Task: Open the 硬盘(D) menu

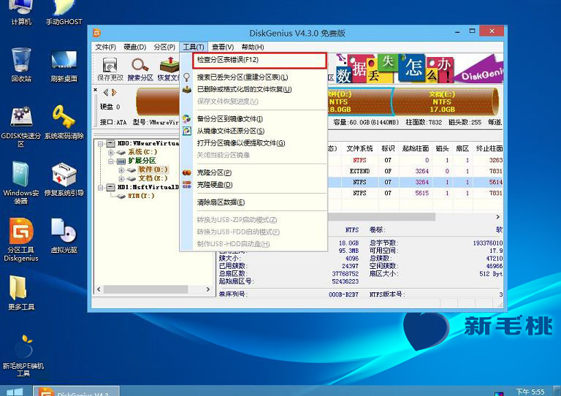Action: click(135, 47)
